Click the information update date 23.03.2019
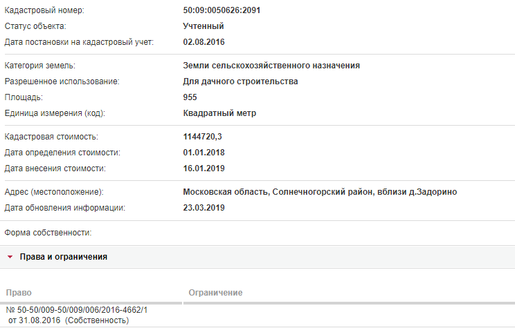The height and width of the screenshot is (328, 515). (x=204, y=208)
